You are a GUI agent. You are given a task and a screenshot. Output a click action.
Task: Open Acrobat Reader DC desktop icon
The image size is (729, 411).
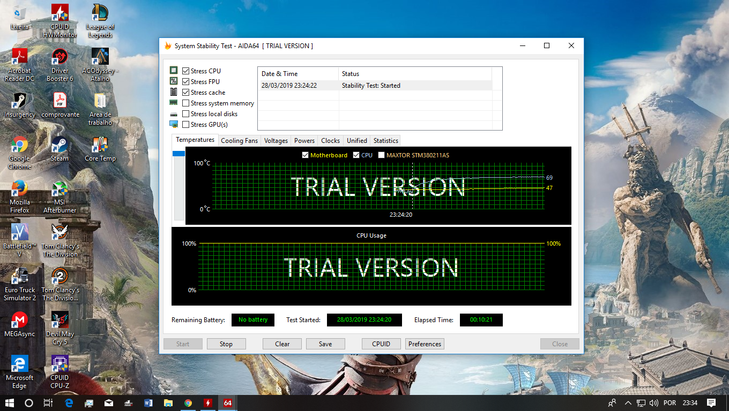point(19,65)
